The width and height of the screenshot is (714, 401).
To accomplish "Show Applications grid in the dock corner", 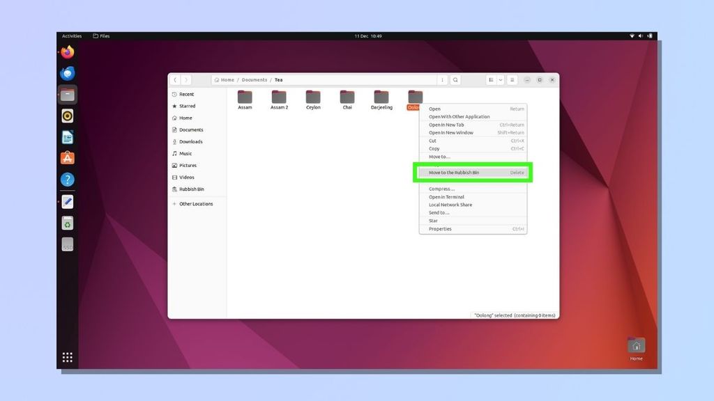I will click(68, 357).
